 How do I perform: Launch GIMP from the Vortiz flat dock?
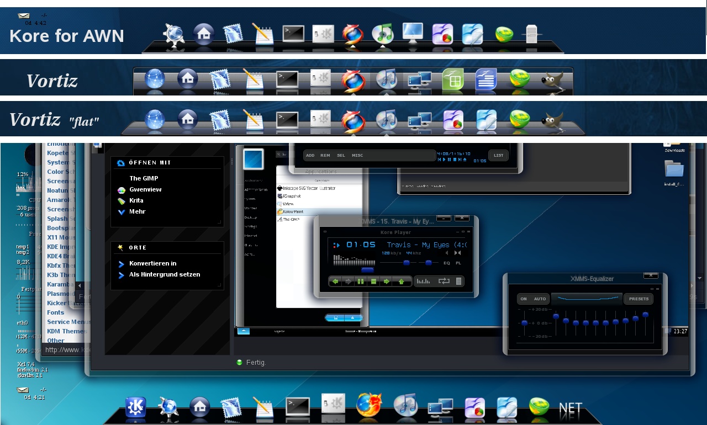(552, 120)
